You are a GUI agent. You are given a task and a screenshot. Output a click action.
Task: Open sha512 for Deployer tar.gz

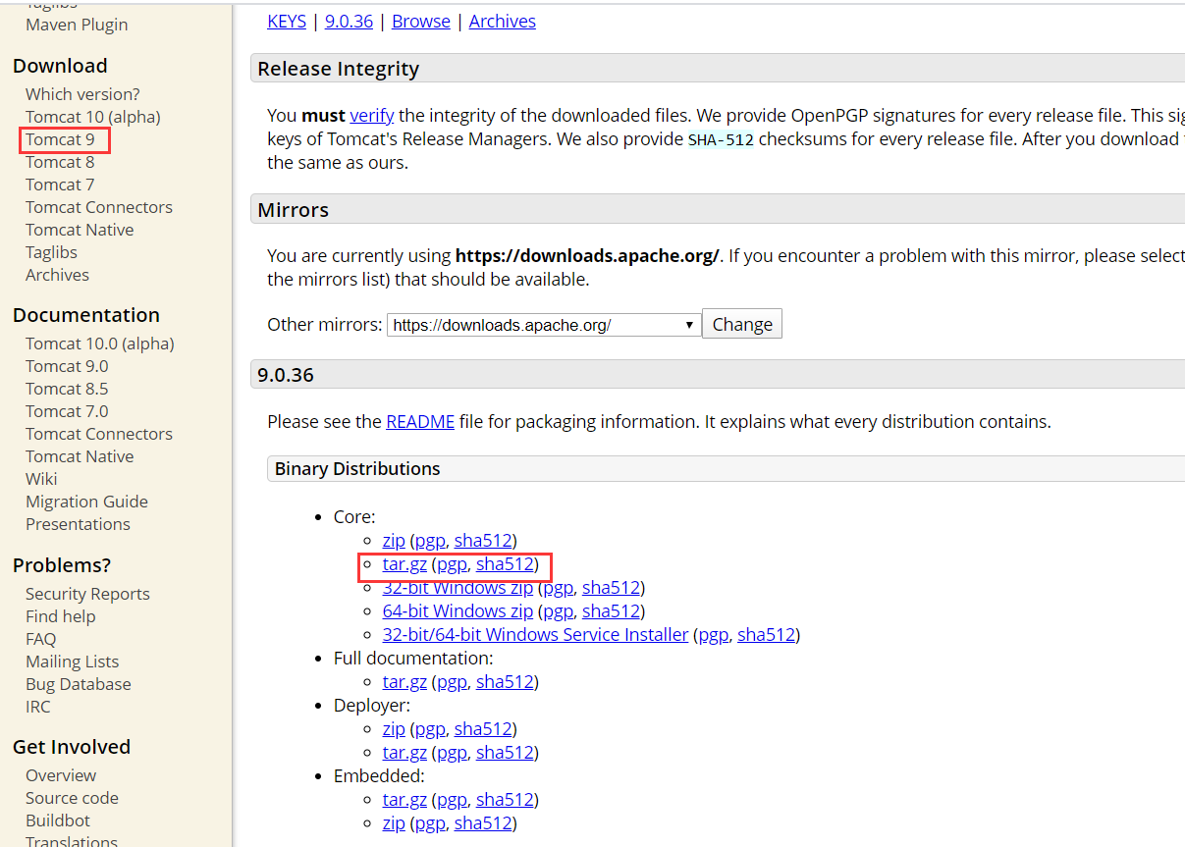(505, 752)
